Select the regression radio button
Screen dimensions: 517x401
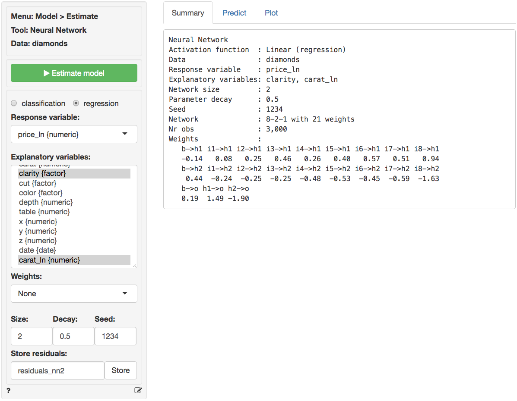coord(76,103)
